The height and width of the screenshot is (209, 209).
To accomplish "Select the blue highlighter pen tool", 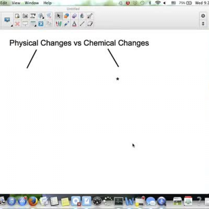I will (66, 24).
